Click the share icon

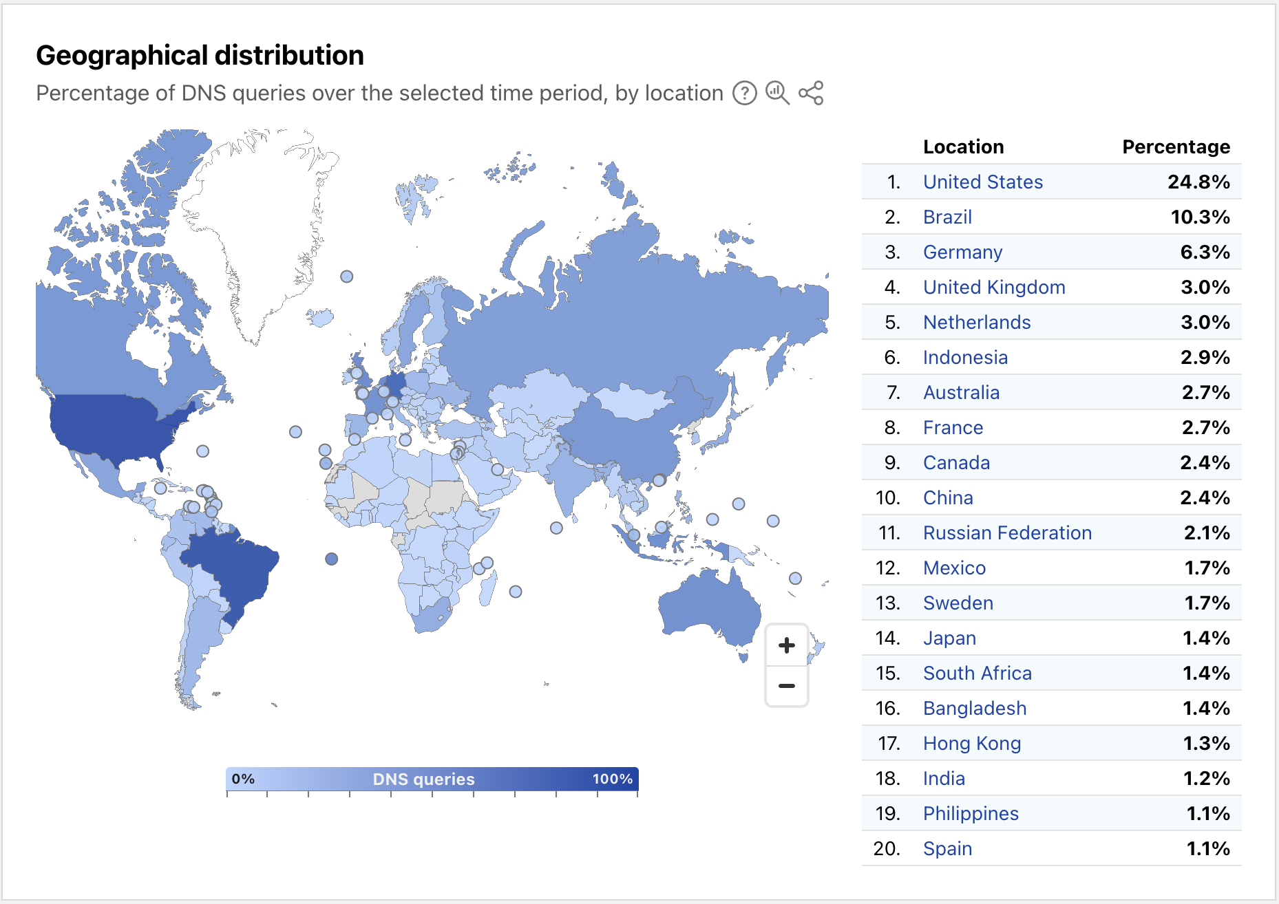811,93
